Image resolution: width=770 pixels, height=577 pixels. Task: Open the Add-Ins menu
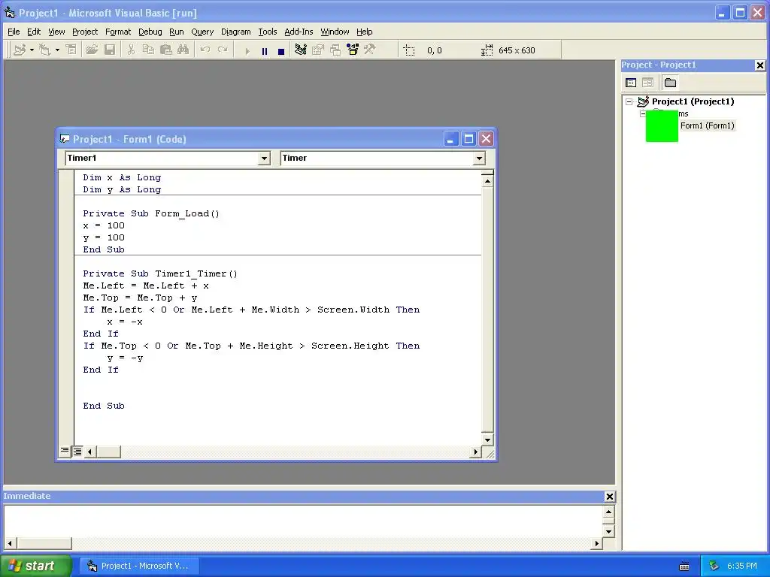click(299, 32)
